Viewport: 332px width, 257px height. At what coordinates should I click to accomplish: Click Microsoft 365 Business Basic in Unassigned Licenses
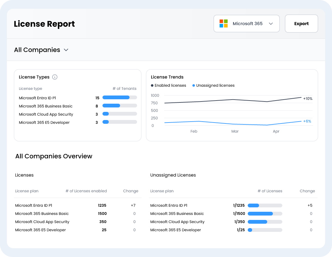click(x=177, y=214)
